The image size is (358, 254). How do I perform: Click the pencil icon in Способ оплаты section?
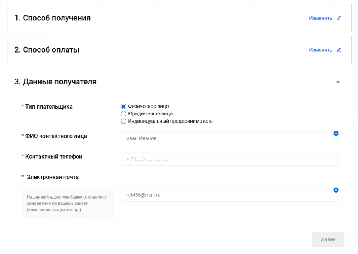click(339, 50)
